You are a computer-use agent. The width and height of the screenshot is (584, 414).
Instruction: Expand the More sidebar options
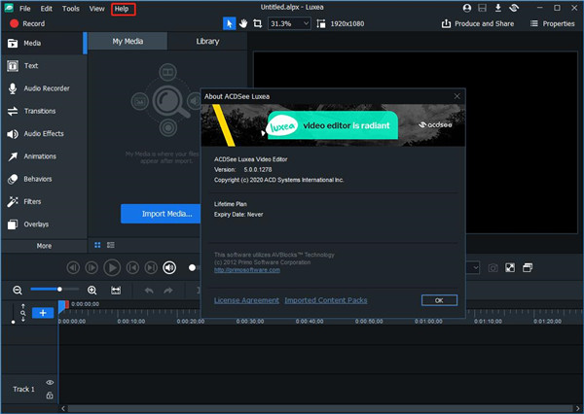[44, 246]
